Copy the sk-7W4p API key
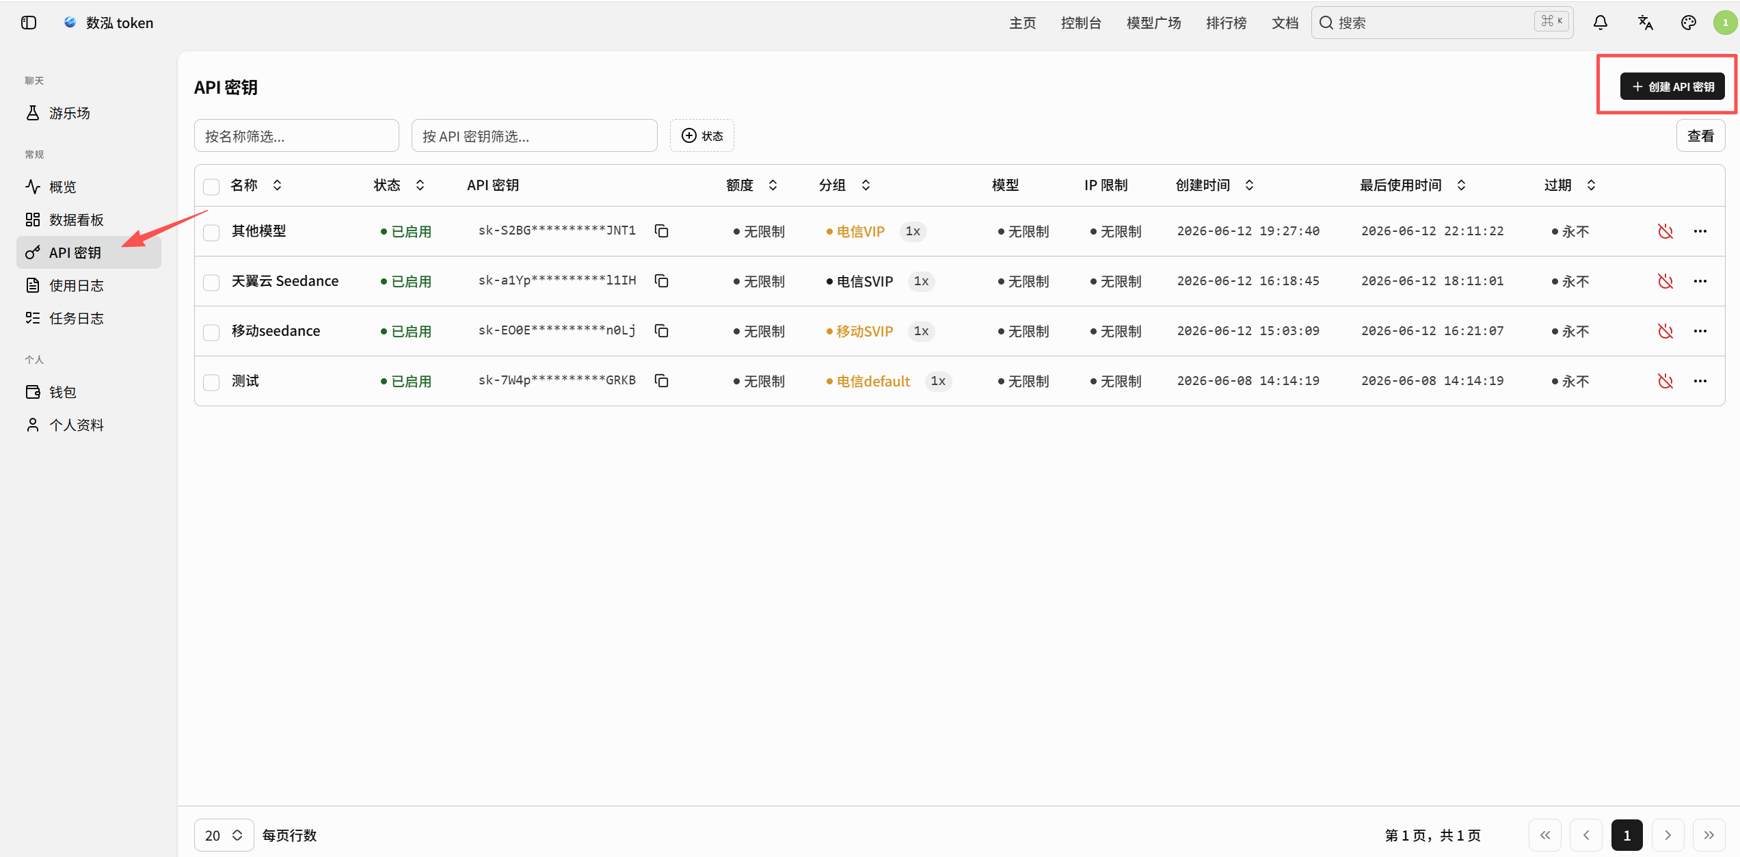This screenshot has height=857, width=1740. [661, 381]
